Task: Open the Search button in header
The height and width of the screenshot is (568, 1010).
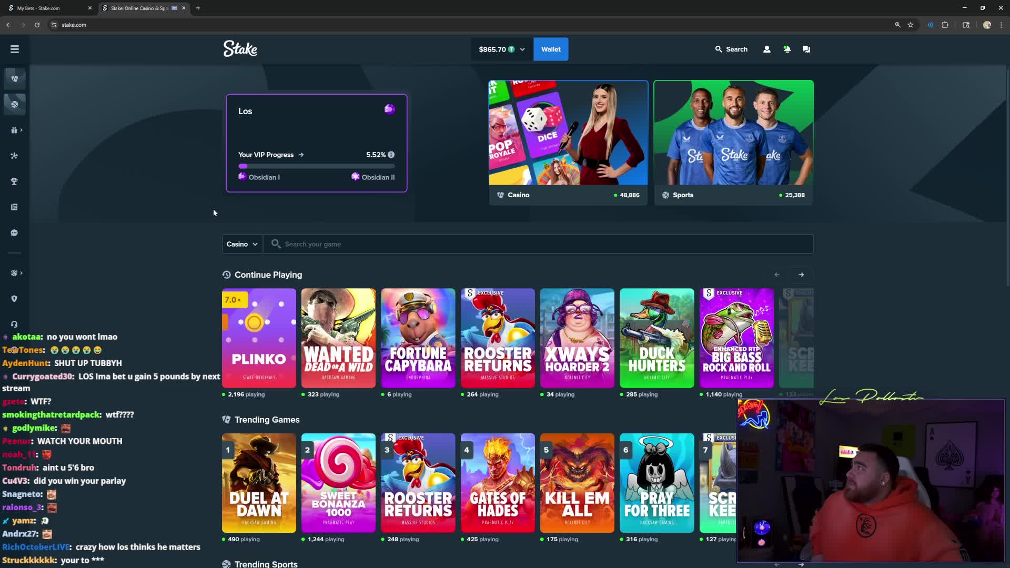Action: coord(731,49)
